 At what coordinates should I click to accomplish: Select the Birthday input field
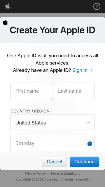click(52, 143)
